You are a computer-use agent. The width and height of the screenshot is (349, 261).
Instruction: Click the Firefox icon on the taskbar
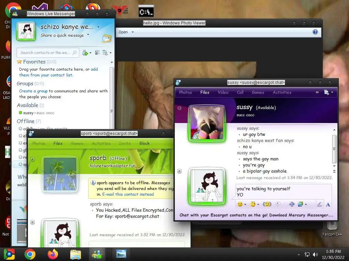[53, 254]
